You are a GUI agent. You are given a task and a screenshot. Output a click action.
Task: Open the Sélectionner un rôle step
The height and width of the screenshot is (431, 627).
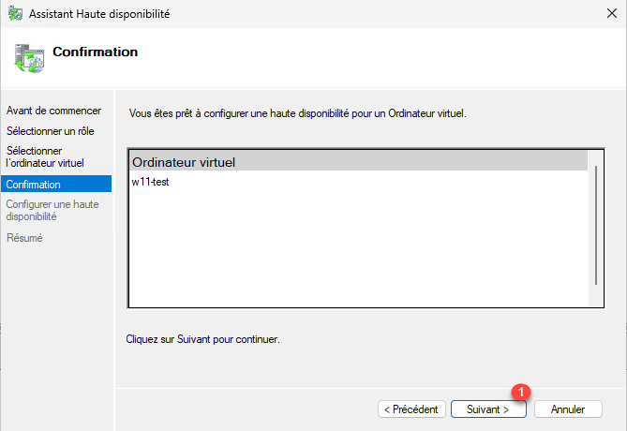[51, 131]
